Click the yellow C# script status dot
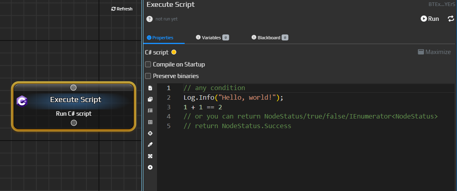The height and width of the screenshot is (191, 457). click(174, 52)
